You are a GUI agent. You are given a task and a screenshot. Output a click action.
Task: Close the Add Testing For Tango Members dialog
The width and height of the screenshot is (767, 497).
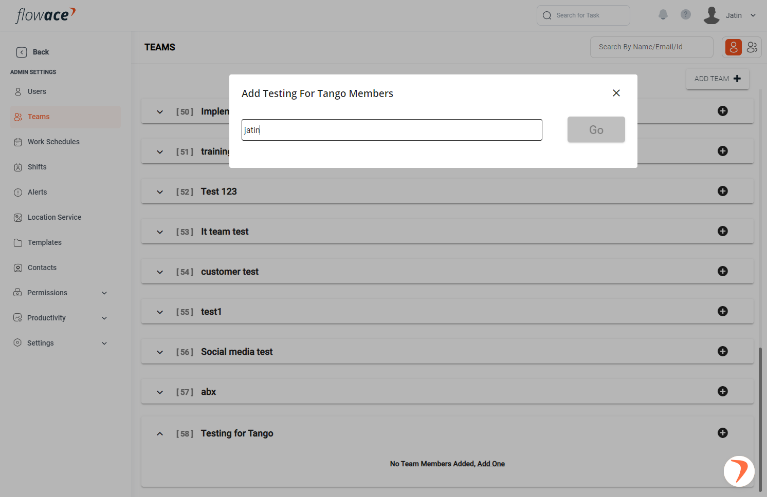616,93
